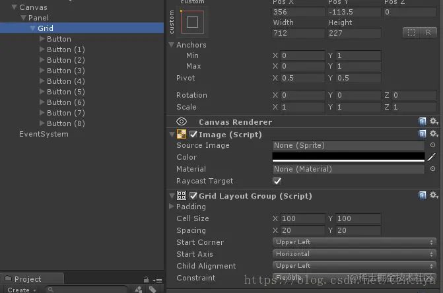The height and width of the screenshot is (293, 443).
Task: Select Button (3) in hierarchy
Action: point(66,71)
